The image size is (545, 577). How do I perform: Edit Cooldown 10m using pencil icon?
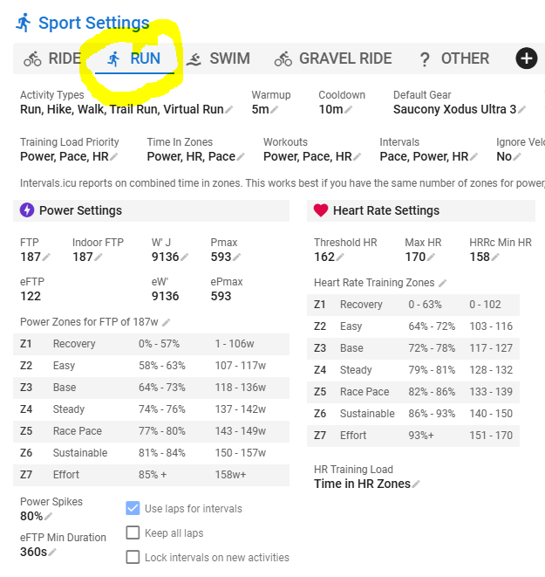pyautogui.click(x=349, y=110)
